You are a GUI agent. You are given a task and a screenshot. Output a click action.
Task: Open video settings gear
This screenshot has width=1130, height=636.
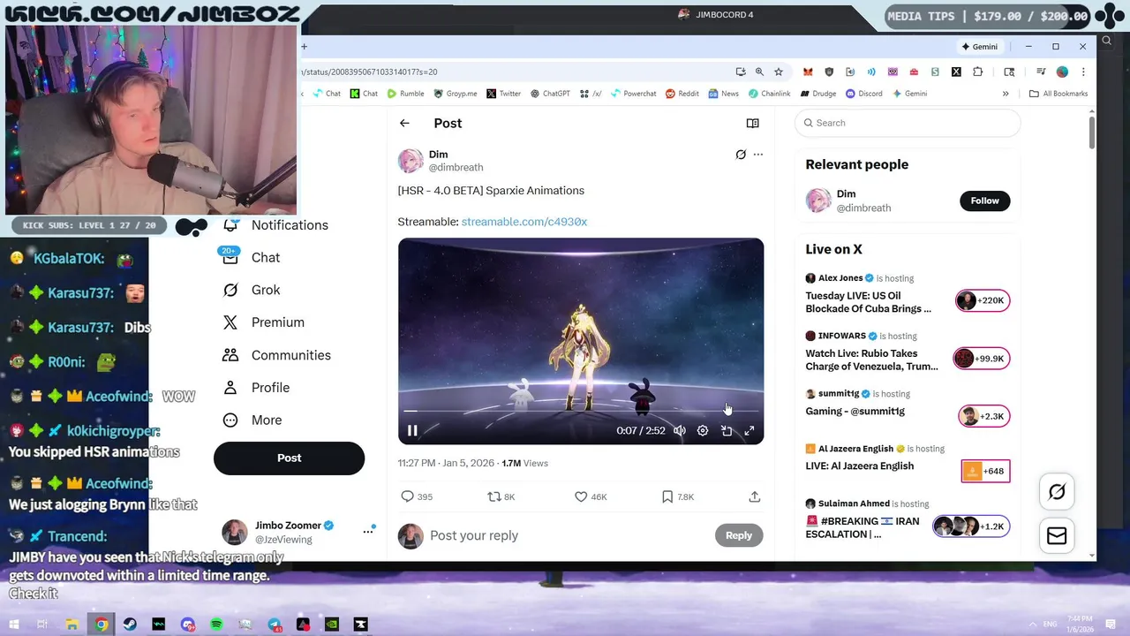point(703,430)
